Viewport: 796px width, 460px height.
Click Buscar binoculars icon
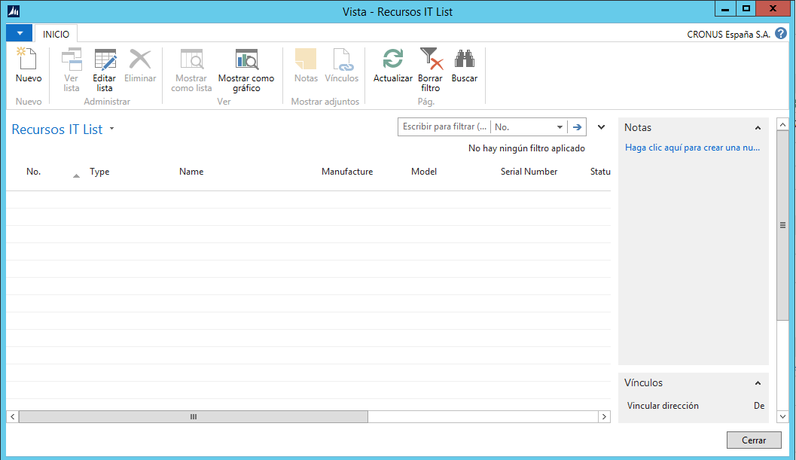pyautogui.click(x=465, y=59)
